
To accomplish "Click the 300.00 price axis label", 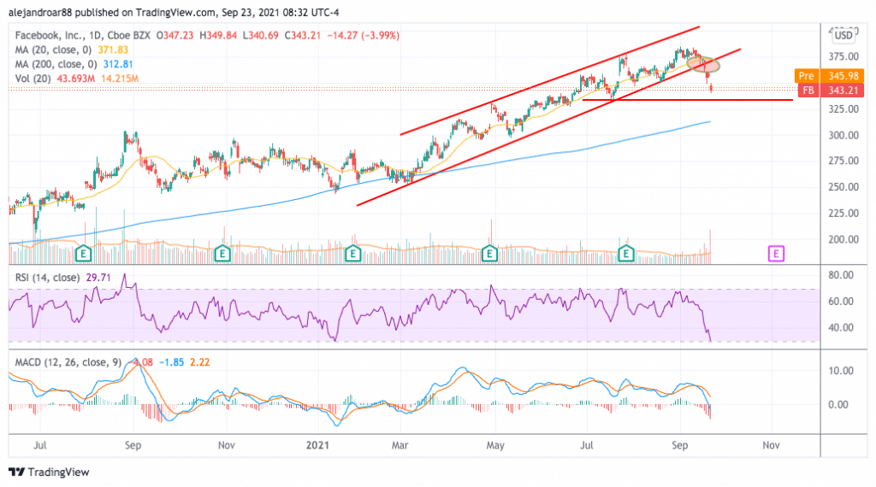I will (x=843, y=135).
